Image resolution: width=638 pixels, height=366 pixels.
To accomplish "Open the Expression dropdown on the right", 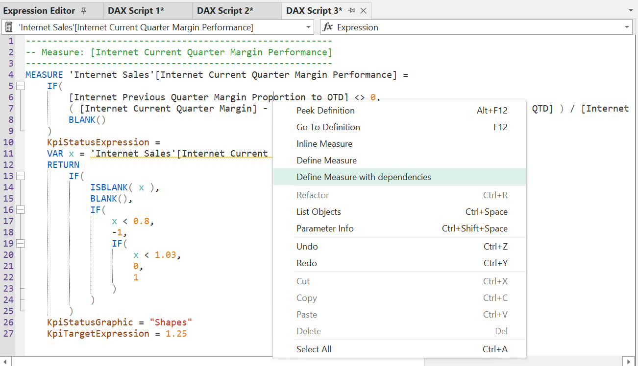I will coord(627,27).
